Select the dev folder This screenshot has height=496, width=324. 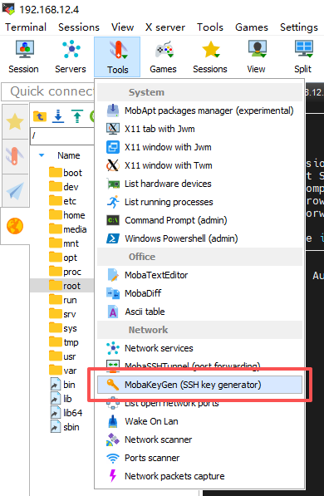tap(64, 187)
